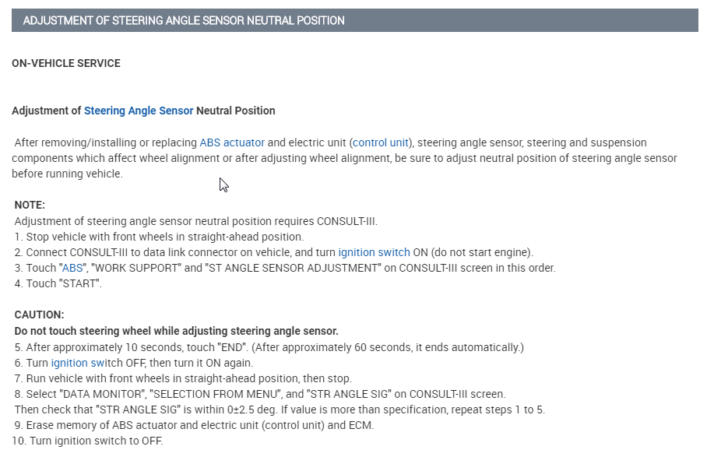Open the ABS link in step 3
The height and width of the screenshot is (464, 707).
pos(72,268)
